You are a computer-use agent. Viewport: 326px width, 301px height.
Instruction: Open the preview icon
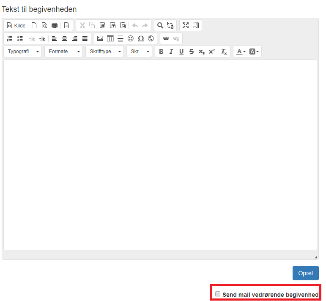(44, 25)
